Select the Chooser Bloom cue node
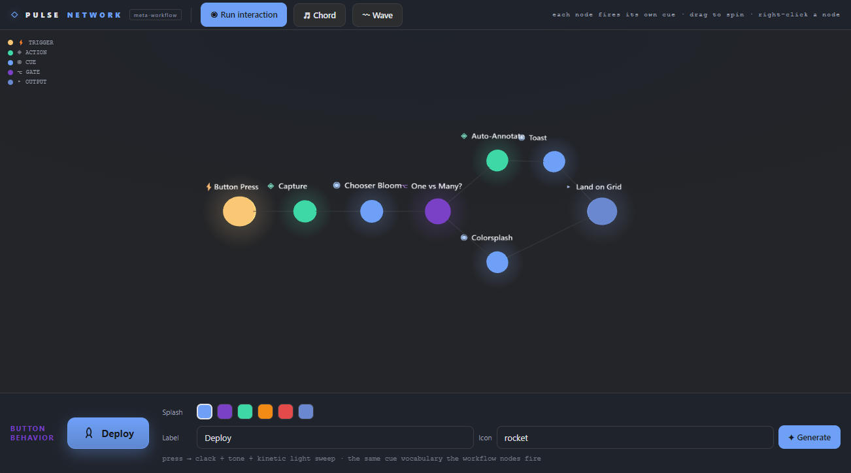 pos(371,211)
